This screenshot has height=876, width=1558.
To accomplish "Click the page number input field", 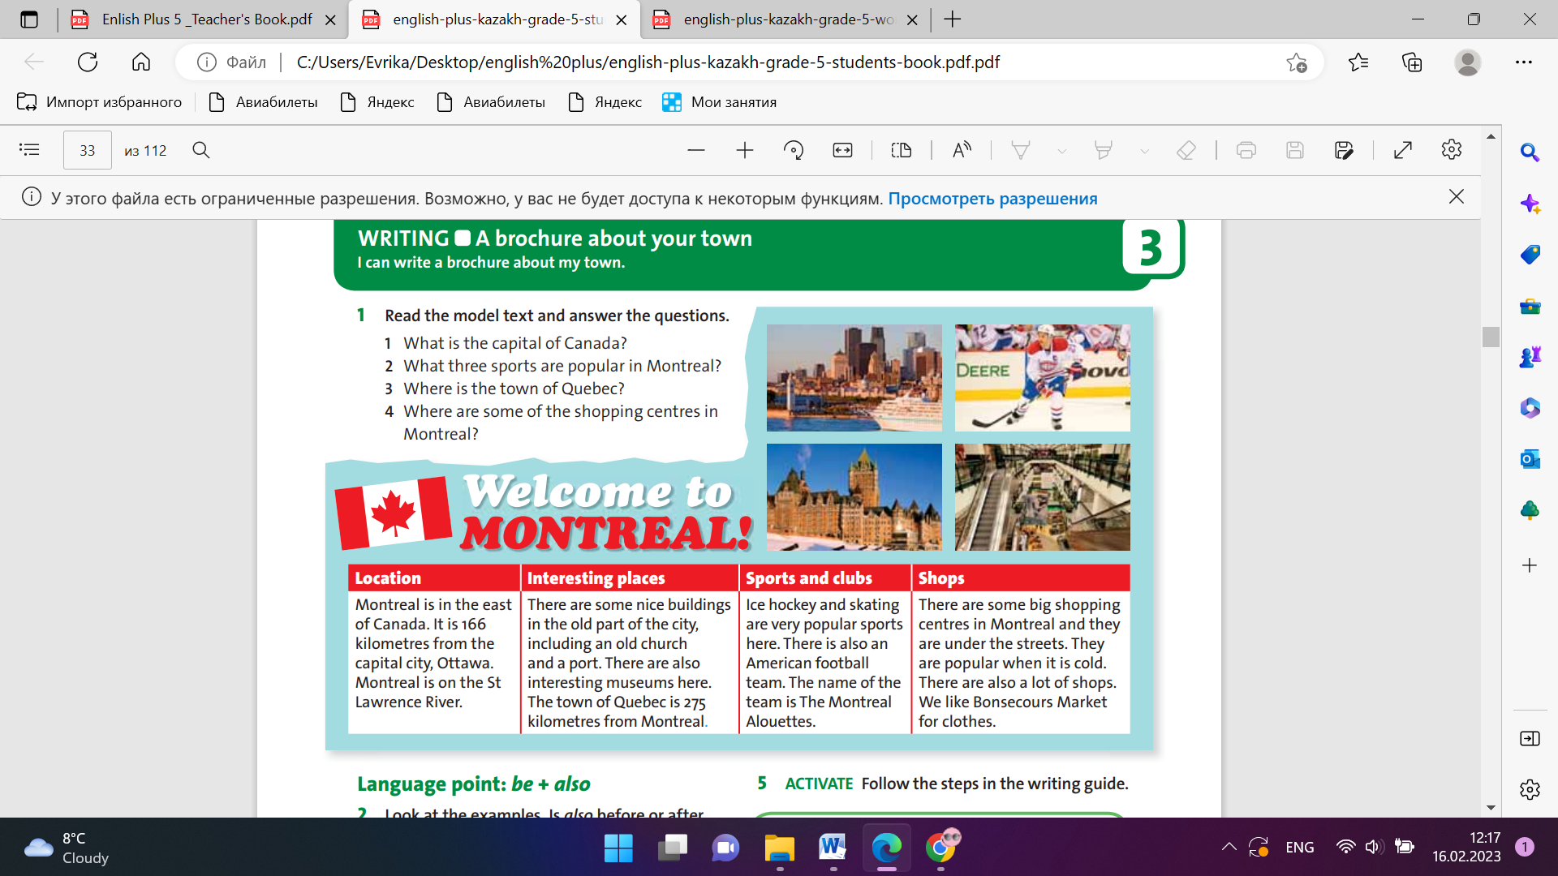I will (x=88, y=150).
